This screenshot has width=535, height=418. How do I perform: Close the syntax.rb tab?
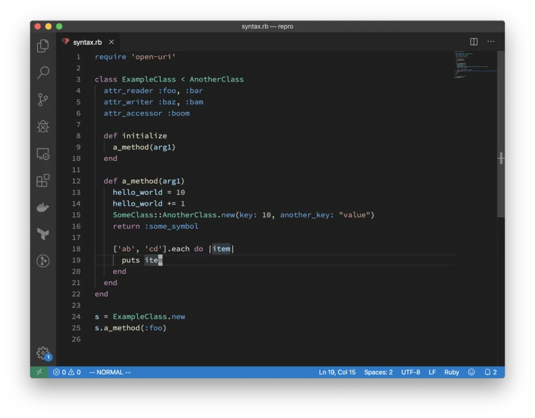(x=111, y=42)
